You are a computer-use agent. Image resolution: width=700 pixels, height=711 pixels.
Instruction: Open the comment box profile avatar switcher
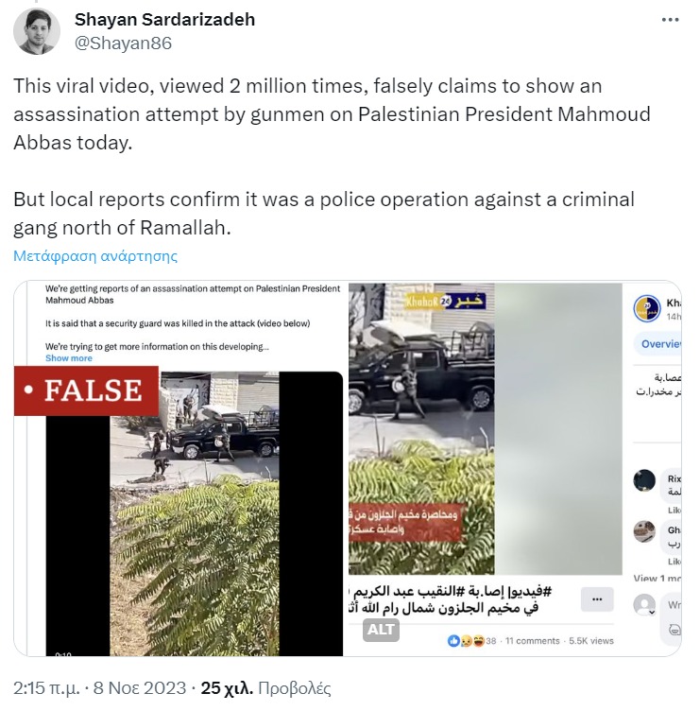coord(644,605)
